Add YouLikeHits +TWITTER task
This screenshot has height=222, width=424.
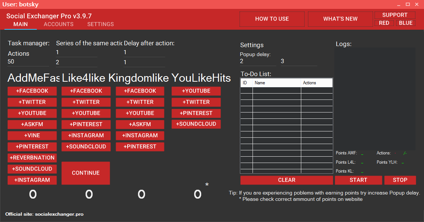[x=196, y=102]
